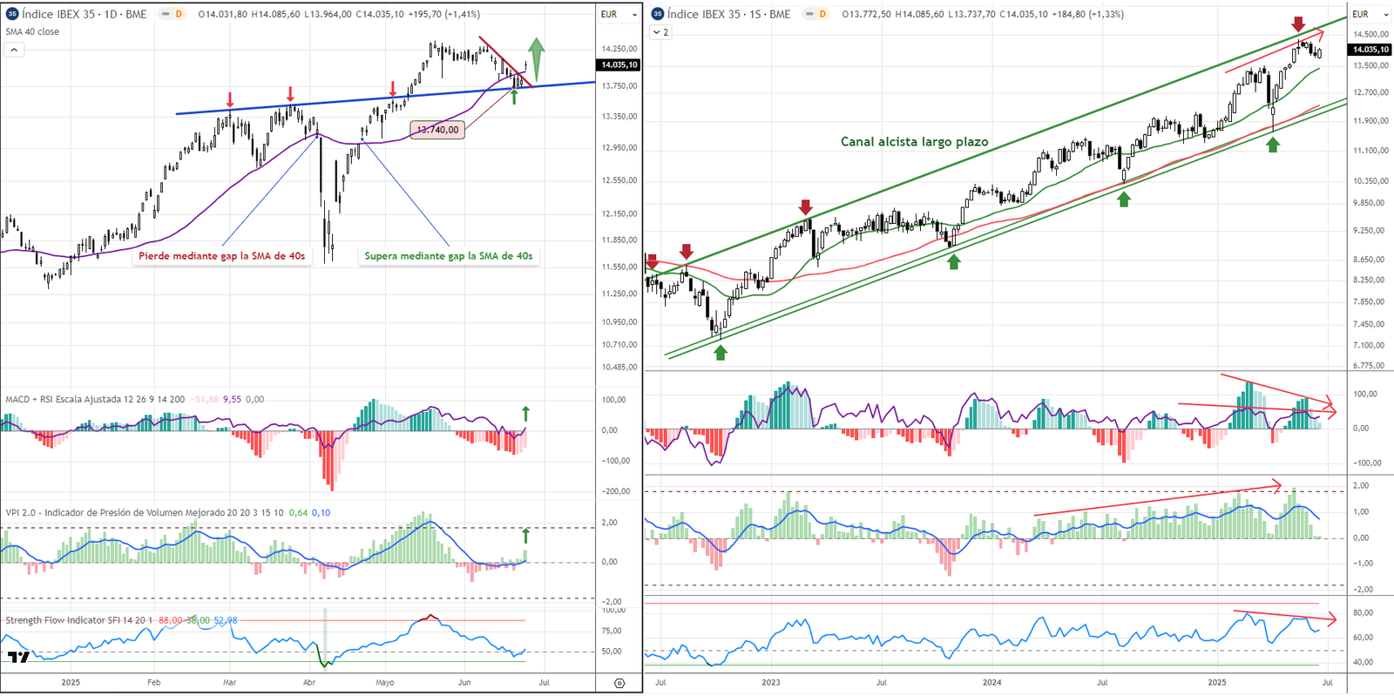
Task: Click the 14.035,10 last price tag, weekly chart
Action: click(1370, 49)
